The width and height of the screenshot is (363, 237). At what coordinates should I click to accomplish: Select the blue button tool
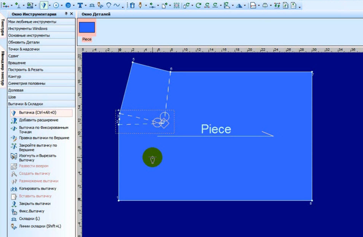pyautogui.click(x=68, y=5)
